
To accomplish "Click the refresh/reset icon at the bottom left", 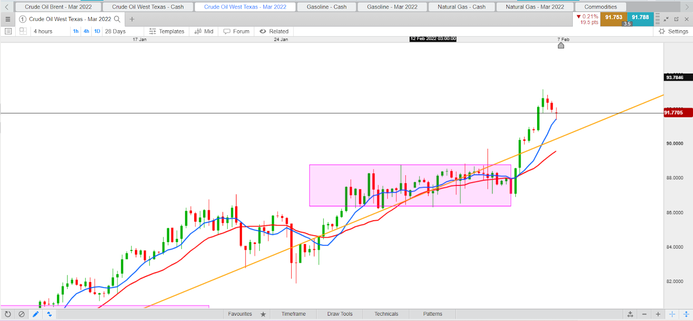I will pyautogui.click(x=8, y=314).
